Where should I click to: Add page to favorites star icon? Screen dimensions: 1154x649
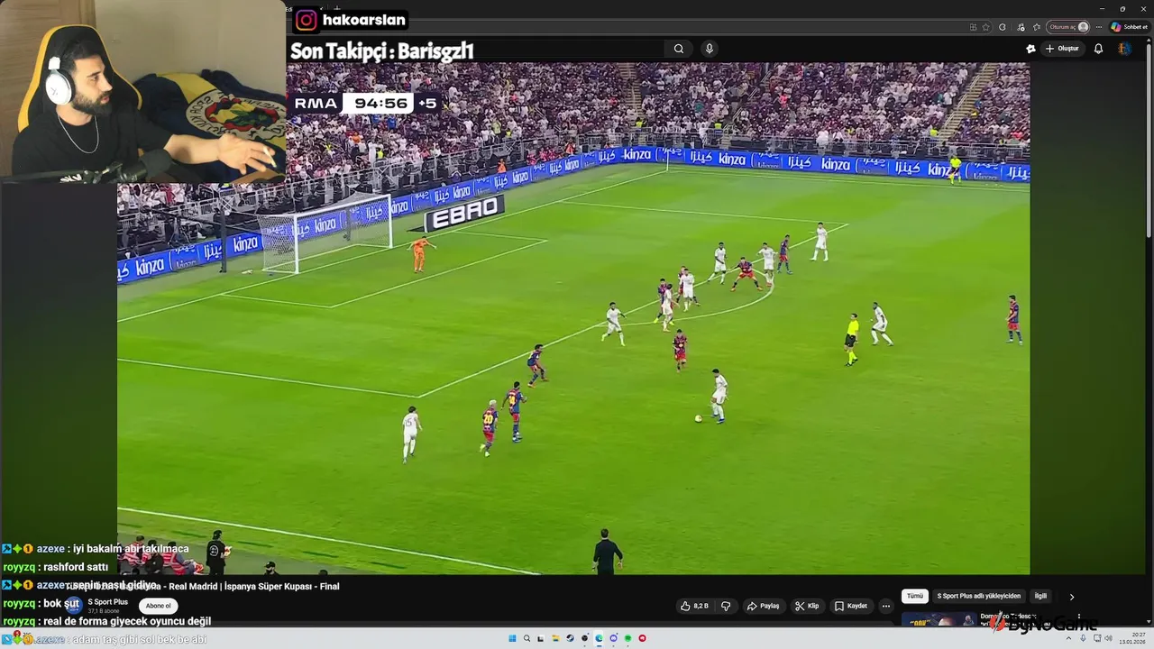pos(985,27)
